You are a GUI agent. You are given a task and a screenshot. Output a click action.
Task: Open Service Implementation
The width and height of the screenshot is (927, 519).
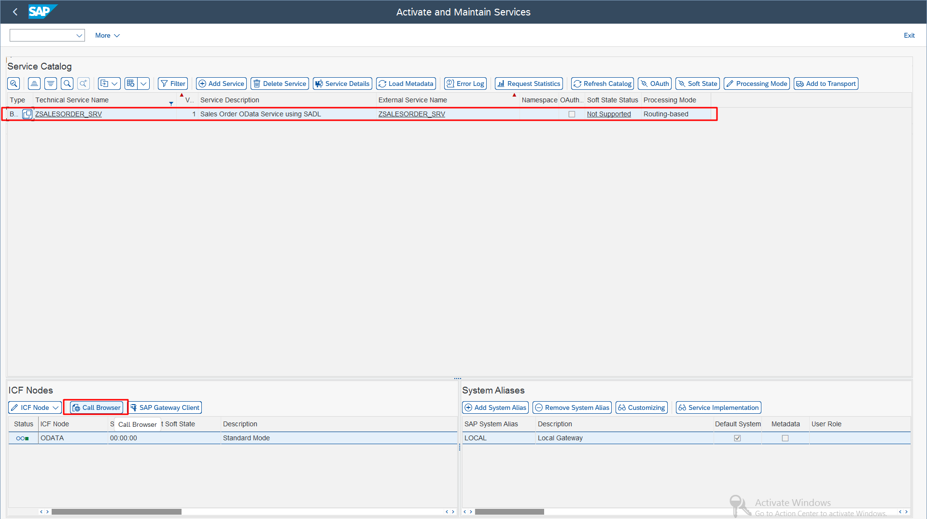pos(718,407)
